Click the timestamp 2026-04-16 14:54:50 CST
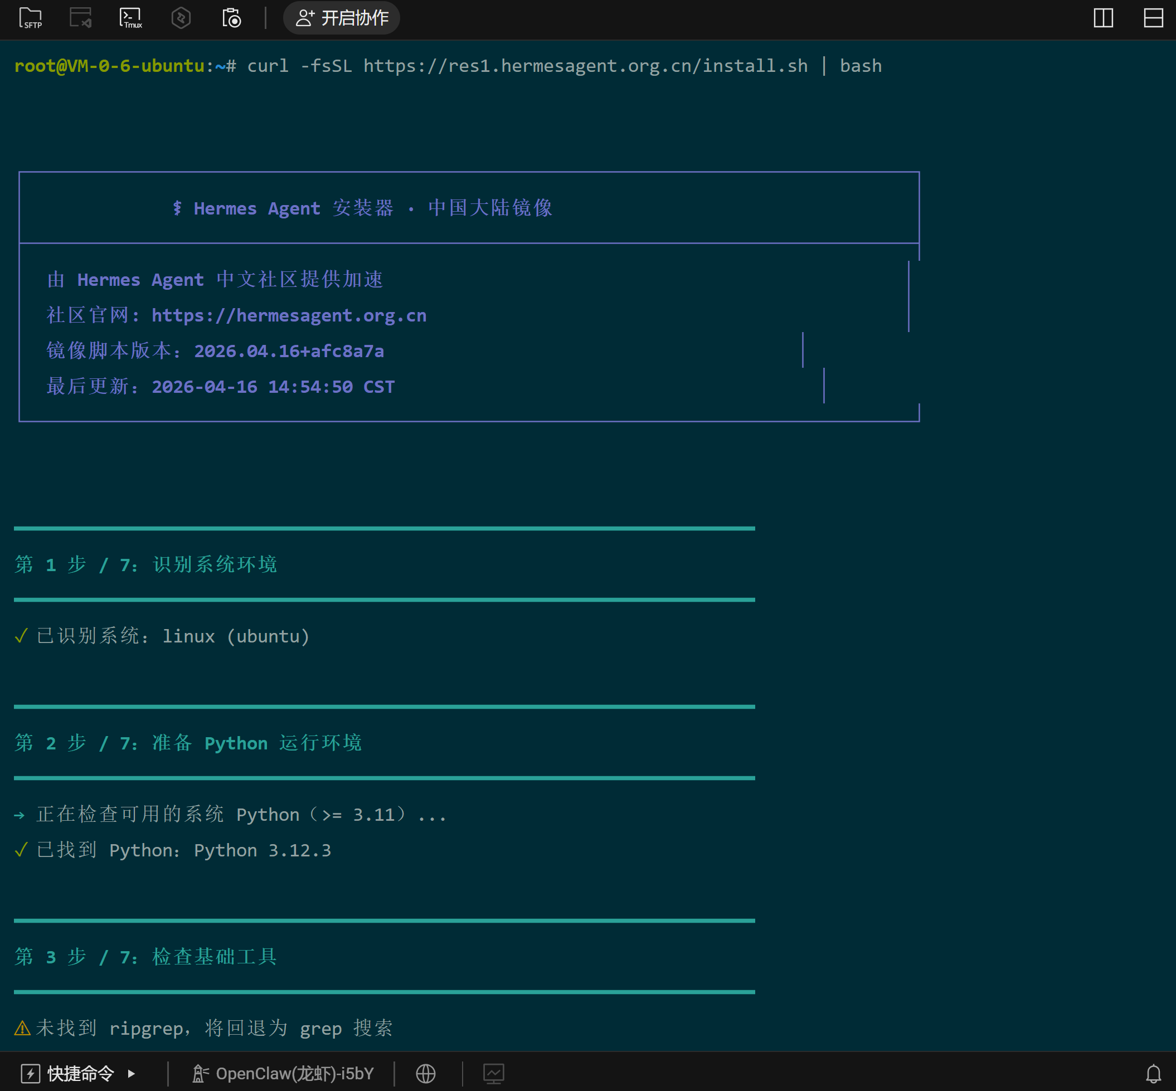1176x1091 pixels. (273, 387)
